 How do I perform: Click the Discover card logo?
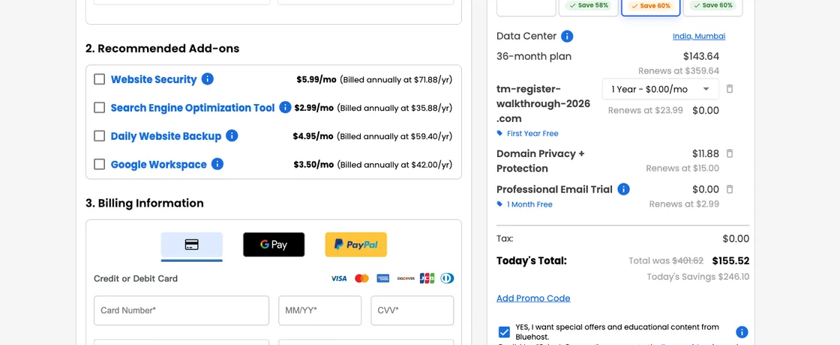pos(406,278)
